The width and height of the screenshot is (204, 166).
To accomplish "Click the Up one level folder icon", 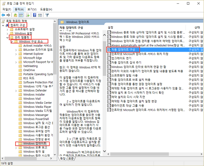I will [15, 15].
